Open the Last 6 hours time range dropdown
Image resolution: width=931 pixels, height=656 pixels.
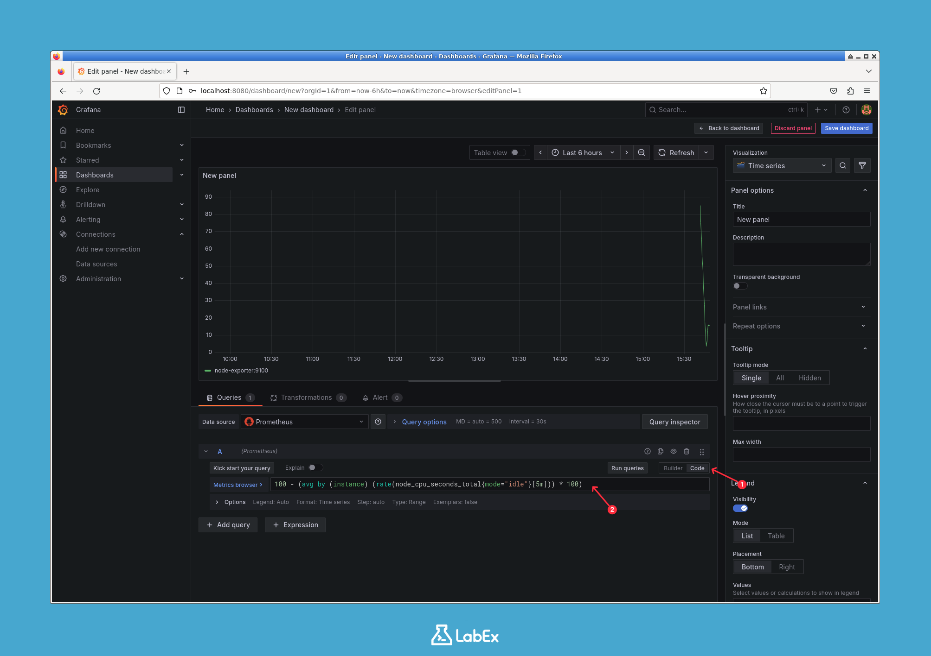pyautogui.click(x=582, y=152)
